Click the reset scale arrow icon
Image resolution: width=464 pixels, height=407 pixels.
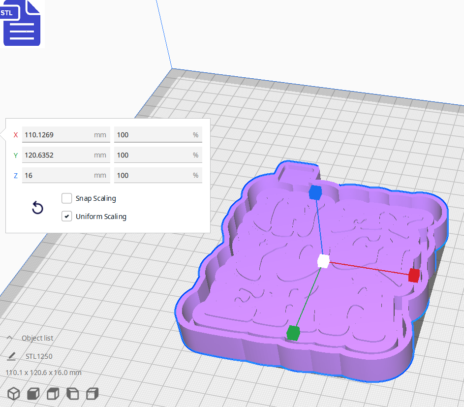pyautogui.click(x=37, y=208)
